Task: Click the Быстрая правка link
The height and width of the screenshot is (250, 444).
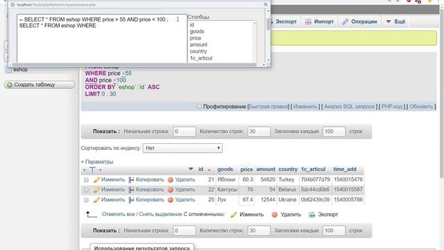Action: (268, 106)
